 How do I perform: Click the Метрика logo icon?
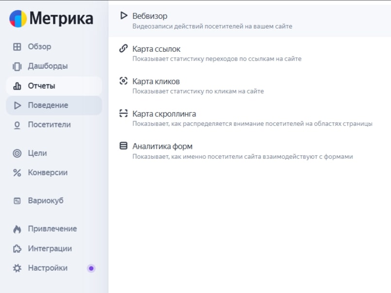[x=18, y=19]
